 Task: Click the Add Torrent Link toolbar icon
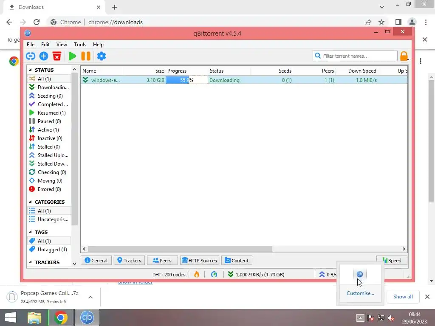[x=31, y=56]
